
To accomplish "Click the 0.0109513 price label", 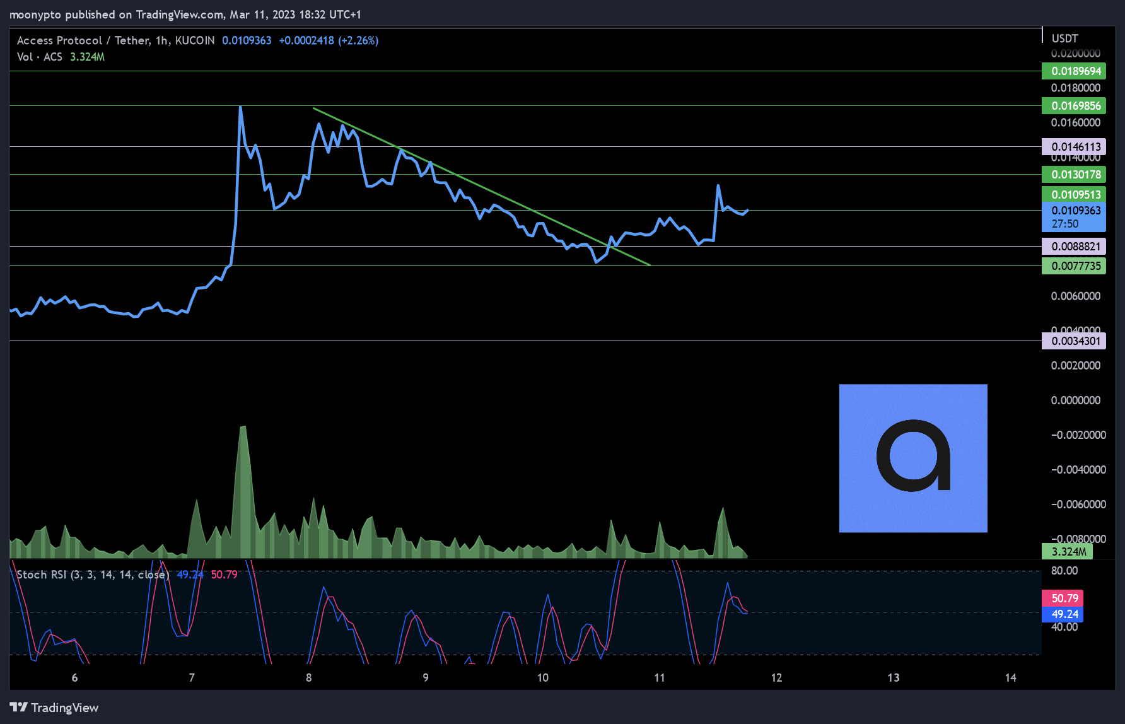I will click(1074, 194).
